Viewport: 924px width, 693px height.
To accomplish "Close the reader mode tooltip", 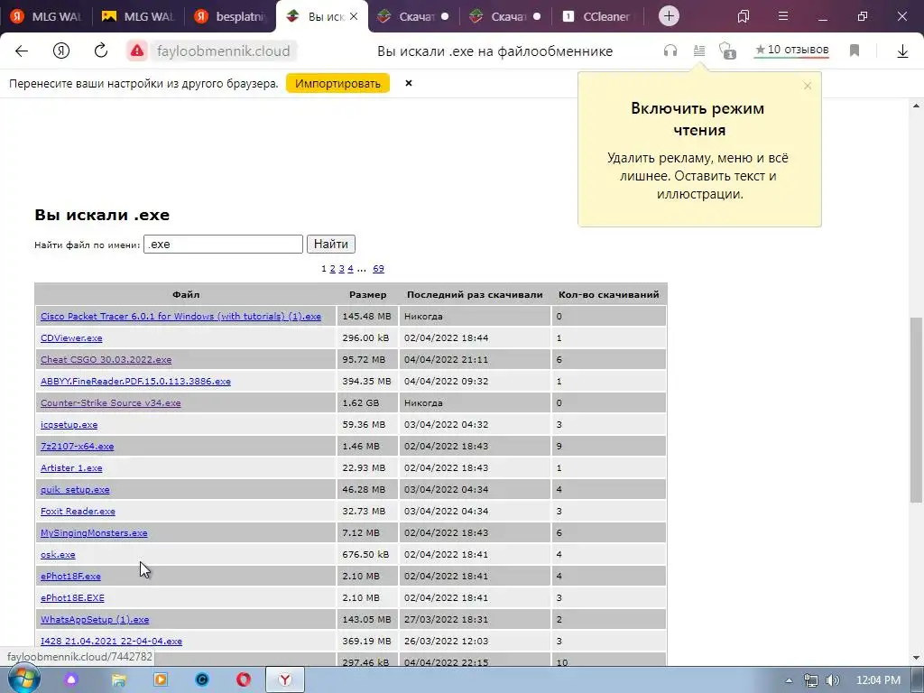I will [808, 86].
